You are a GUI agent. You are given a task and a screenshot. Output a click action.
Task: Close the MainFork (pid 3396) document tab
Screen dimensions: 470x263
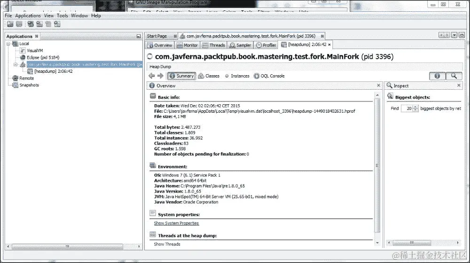322,36
